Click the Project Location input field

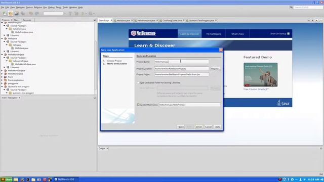coord(181,69)
